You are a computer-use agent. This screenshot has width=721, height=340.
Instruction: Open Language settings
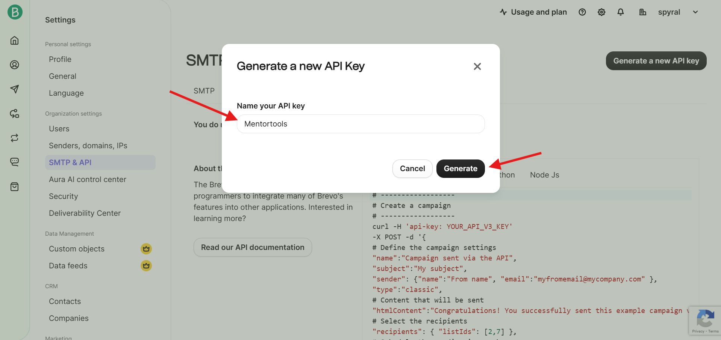click(66, 93)
